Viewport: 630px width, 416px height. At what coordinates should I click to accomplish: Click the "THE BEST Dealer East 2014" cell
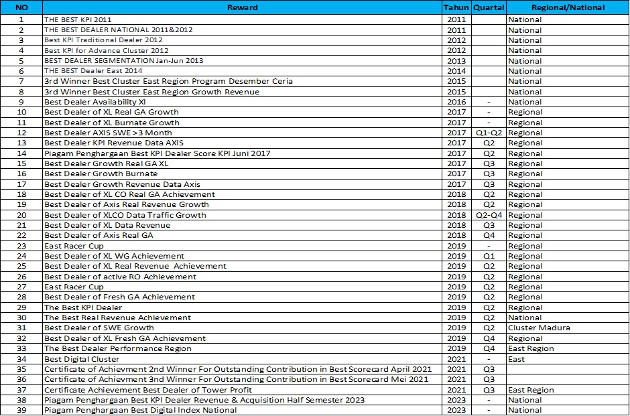pos(93,71)
